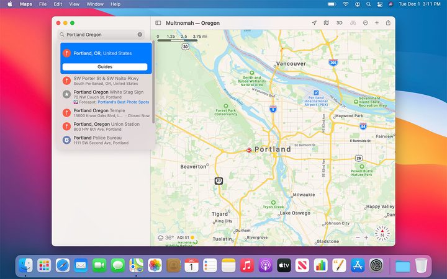The height and width of the screenshot is (279, 447).
Task: Click Smith and Bybee Wetlands marker
Action: (251, 73)
